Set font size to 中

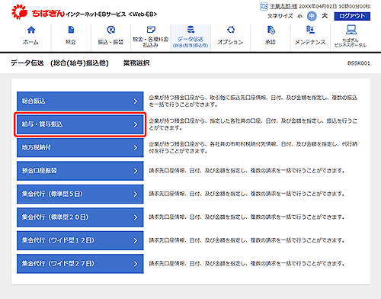pyautogui.click(x=312, y=16)
